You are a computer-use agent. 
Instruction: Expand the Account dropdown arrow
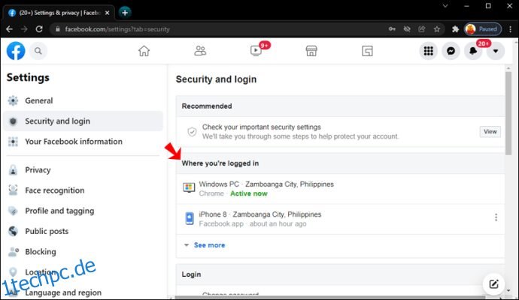coord(496,51)
